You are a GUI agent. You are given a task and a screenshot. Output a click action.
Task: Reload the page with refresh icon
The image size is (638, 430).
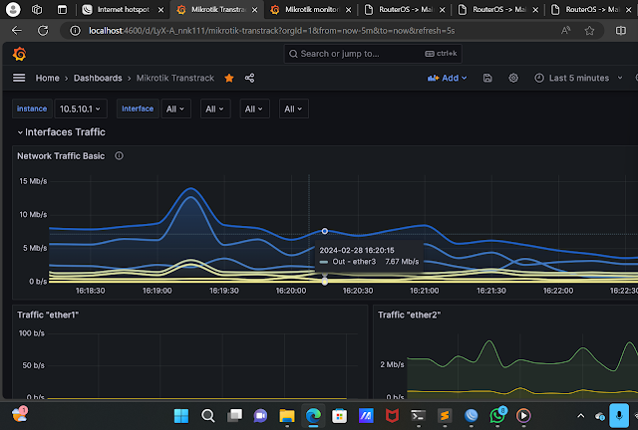43,31
